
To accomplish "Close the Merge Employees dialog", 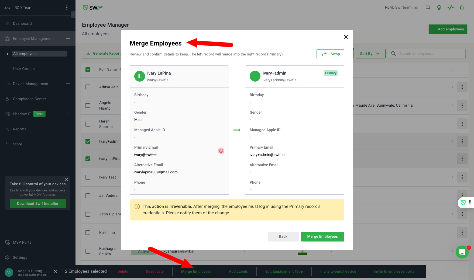I will tap(346, 37).
